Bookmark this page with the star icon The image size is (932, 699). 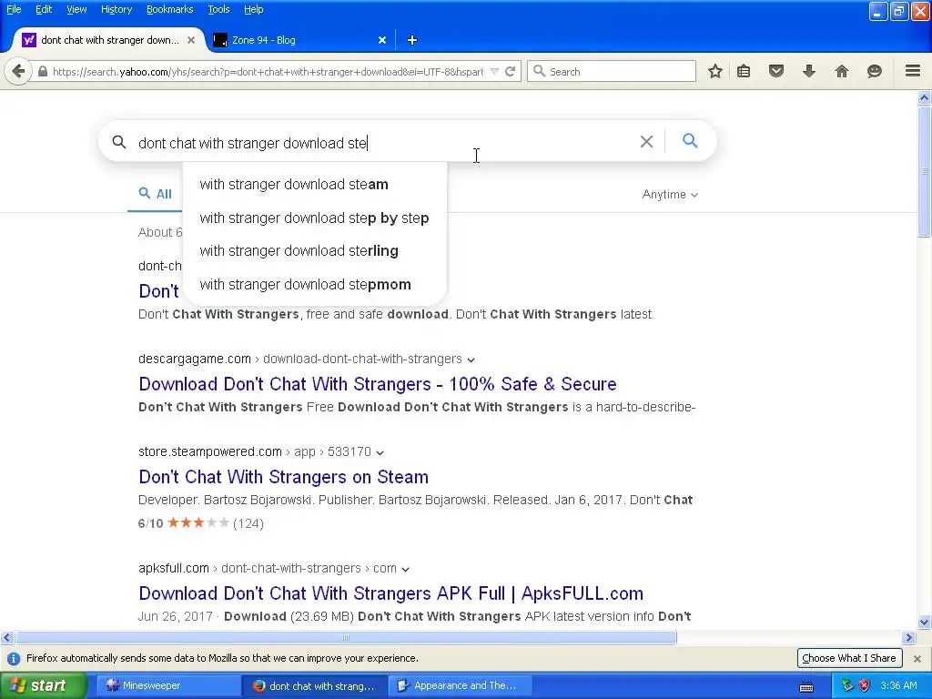tap(715, 71)
